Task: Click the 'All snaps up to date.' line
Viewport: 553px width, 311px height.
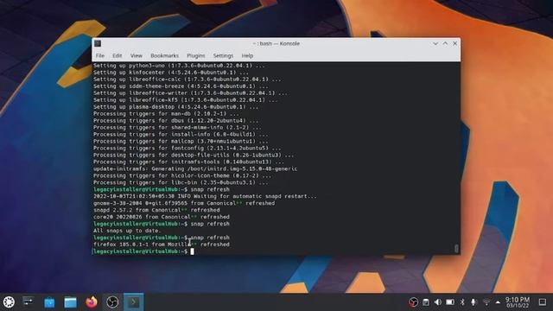Action: tap(127, 231)
